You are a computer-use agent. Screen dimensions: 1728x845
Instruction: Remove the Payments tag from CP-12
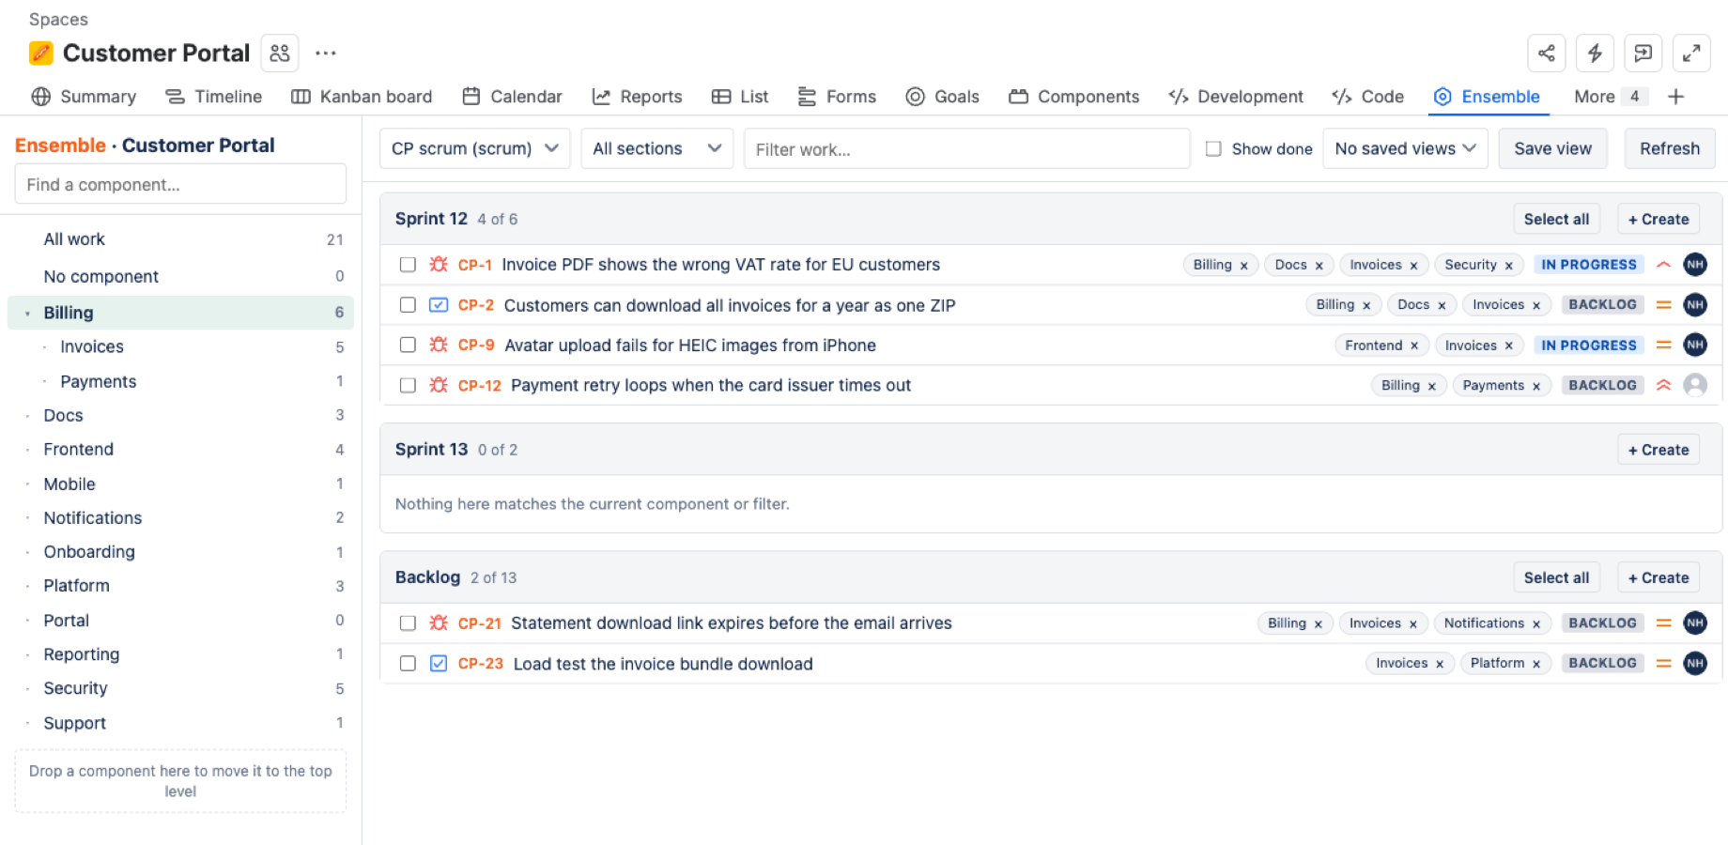tap(1536, 386)
